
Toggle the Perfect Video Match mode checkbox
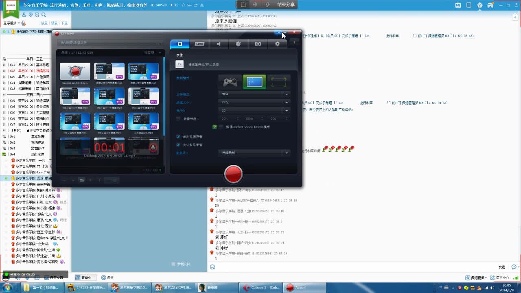tap(221, 127)
